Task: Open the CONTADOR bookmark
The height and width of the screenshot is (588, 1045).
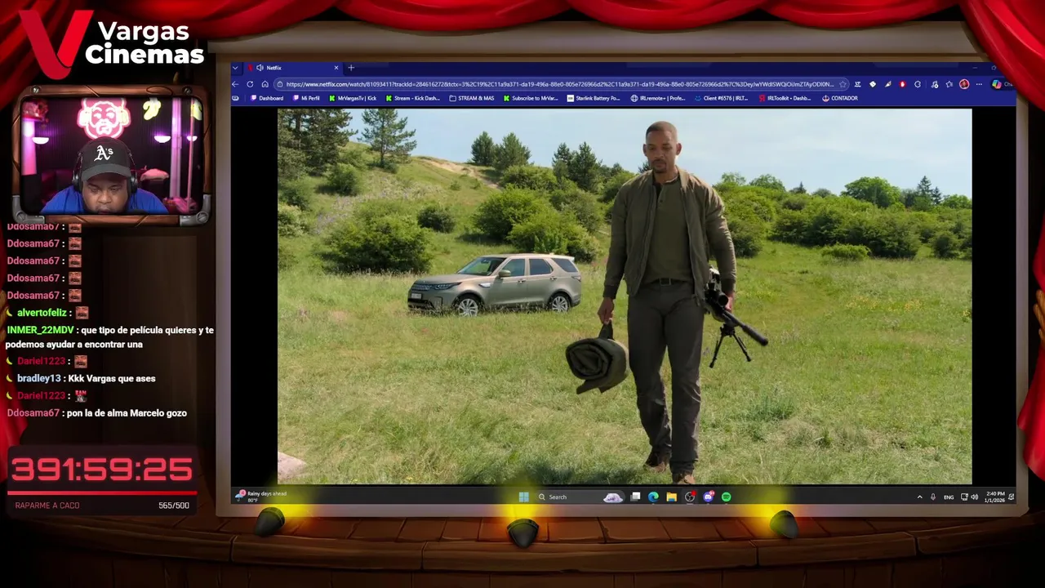Action: pyautogui.click(x=839, y=98)
